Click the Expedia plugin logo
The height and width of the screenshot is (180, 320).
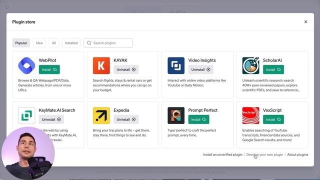(101, 115)
